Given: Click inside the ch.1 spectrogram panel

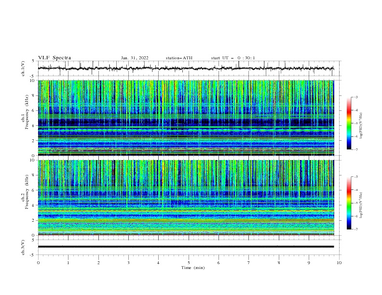Looking at the screenshot, I should [x=186, y=118].
